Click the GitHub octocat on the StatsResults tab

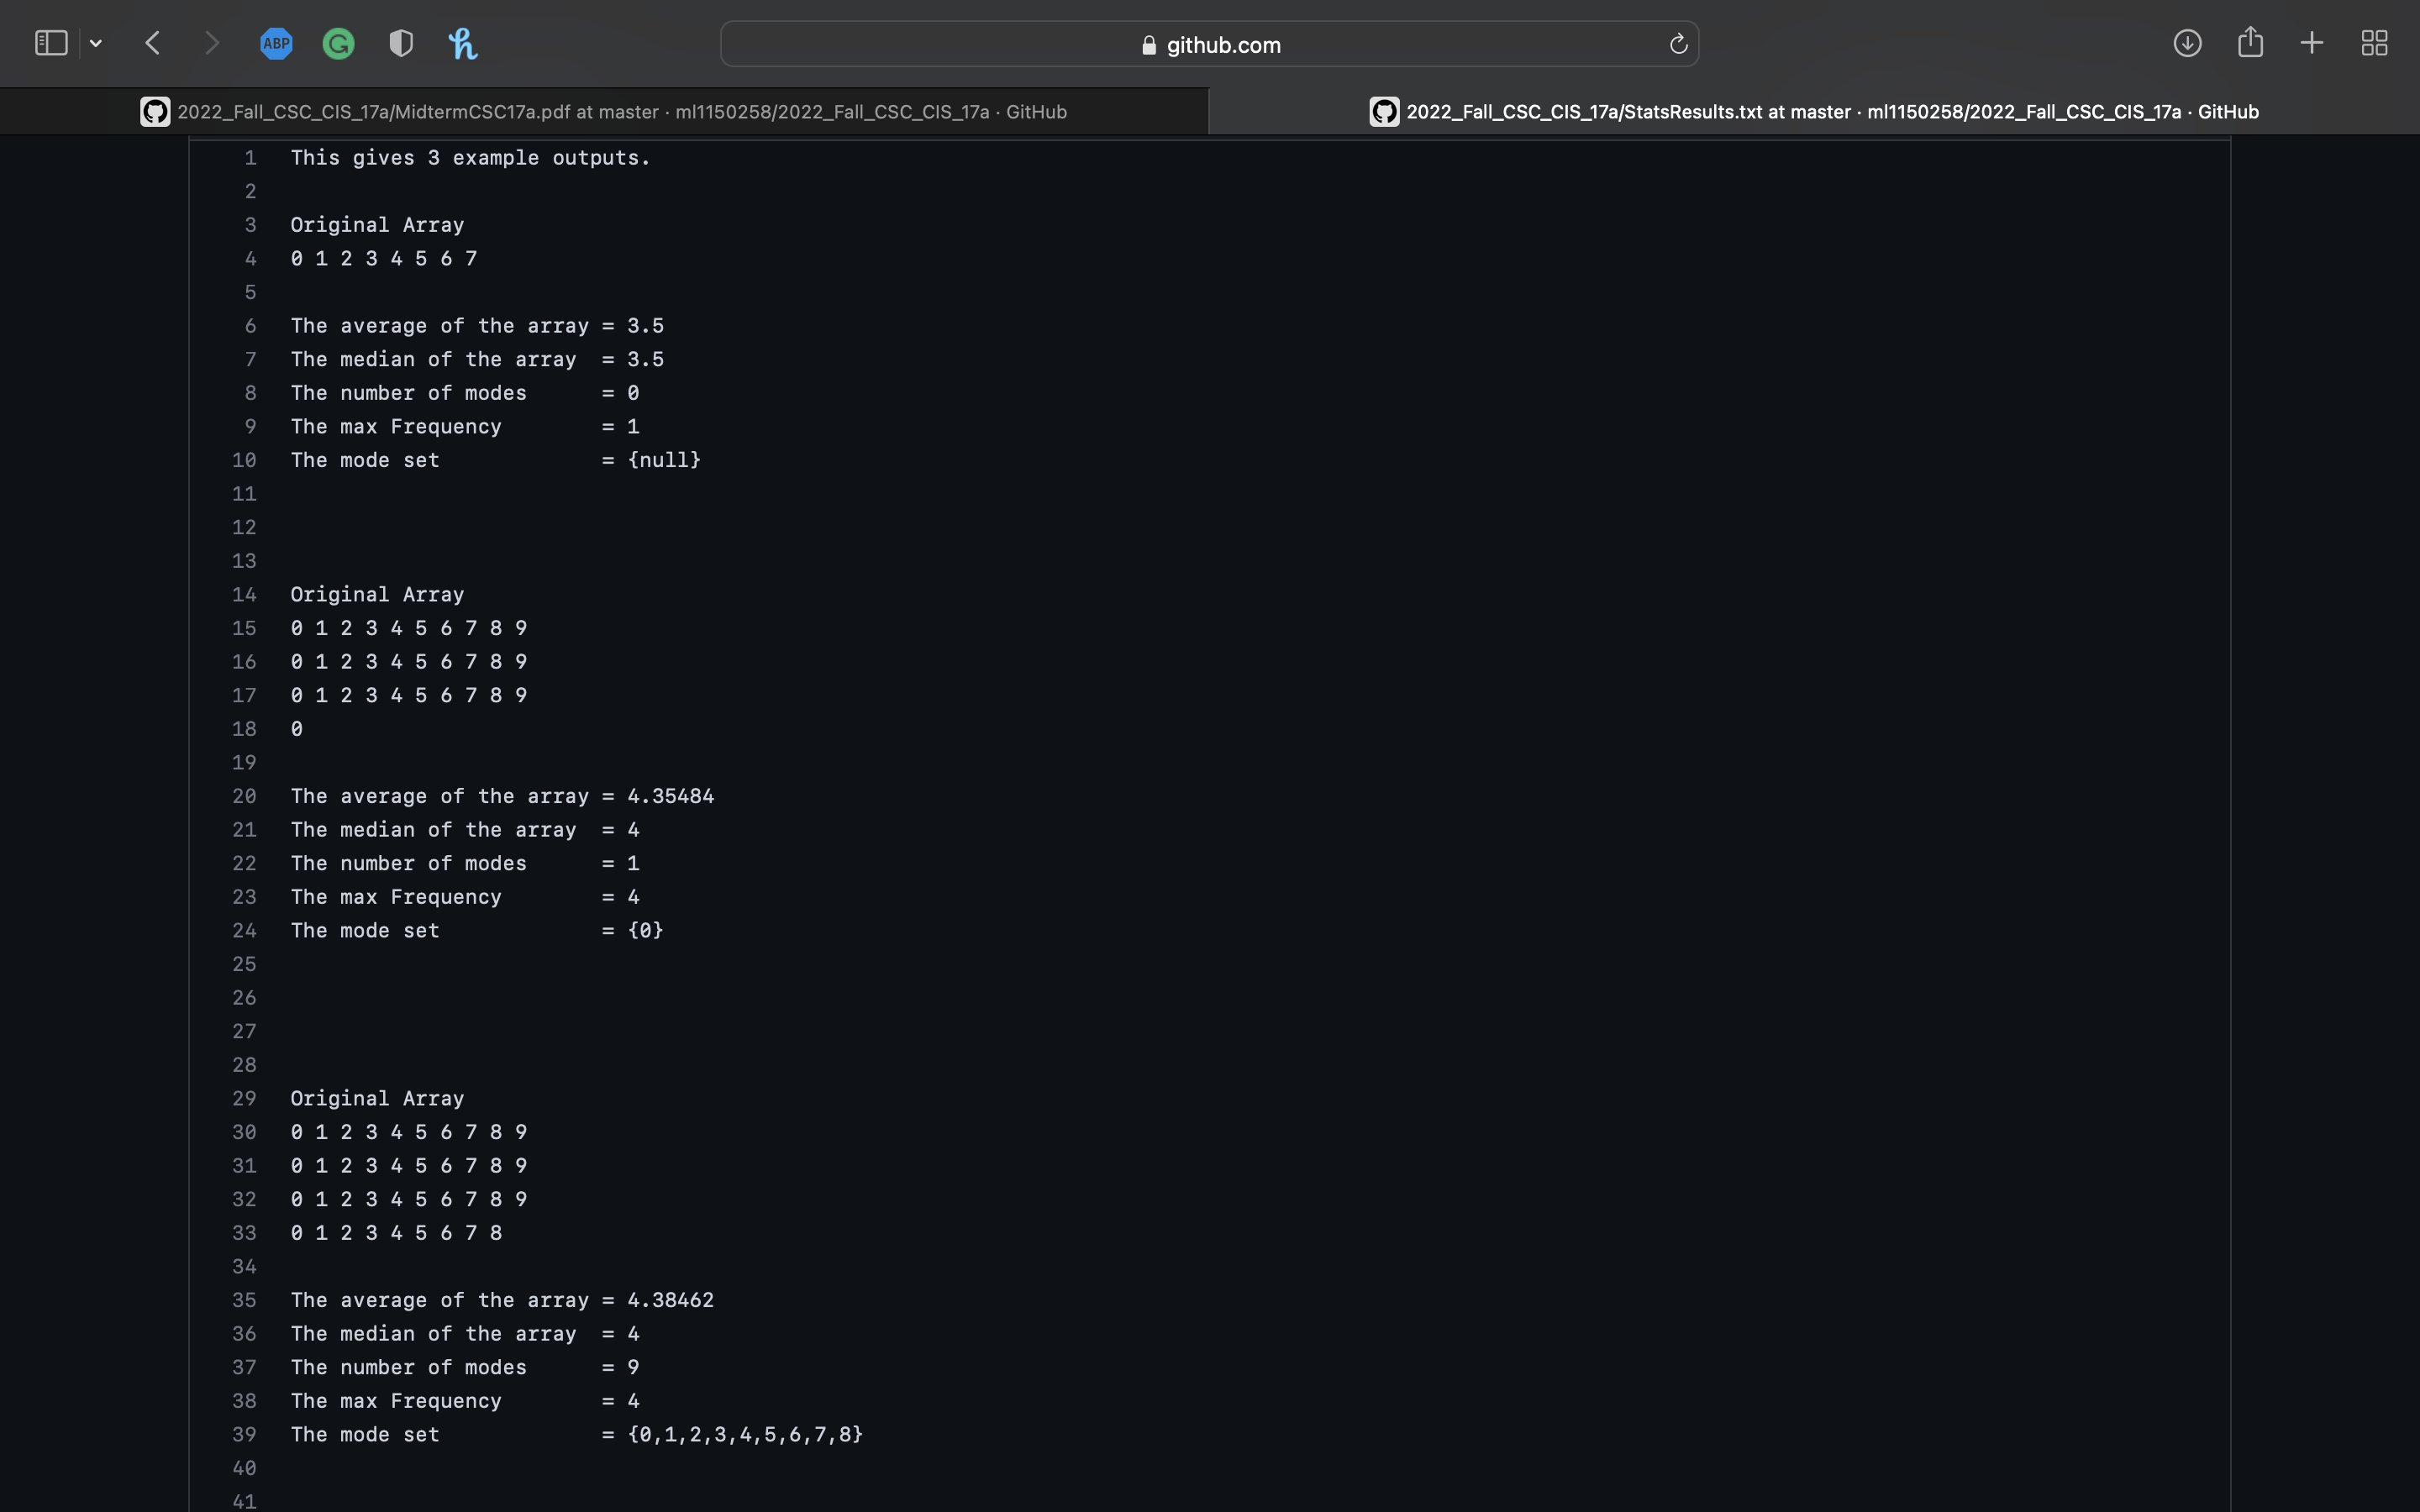(x=1383, y=111)
